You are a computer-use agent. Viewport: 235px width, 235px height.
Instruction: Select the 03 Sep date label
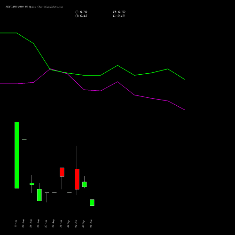coord(83,224)
